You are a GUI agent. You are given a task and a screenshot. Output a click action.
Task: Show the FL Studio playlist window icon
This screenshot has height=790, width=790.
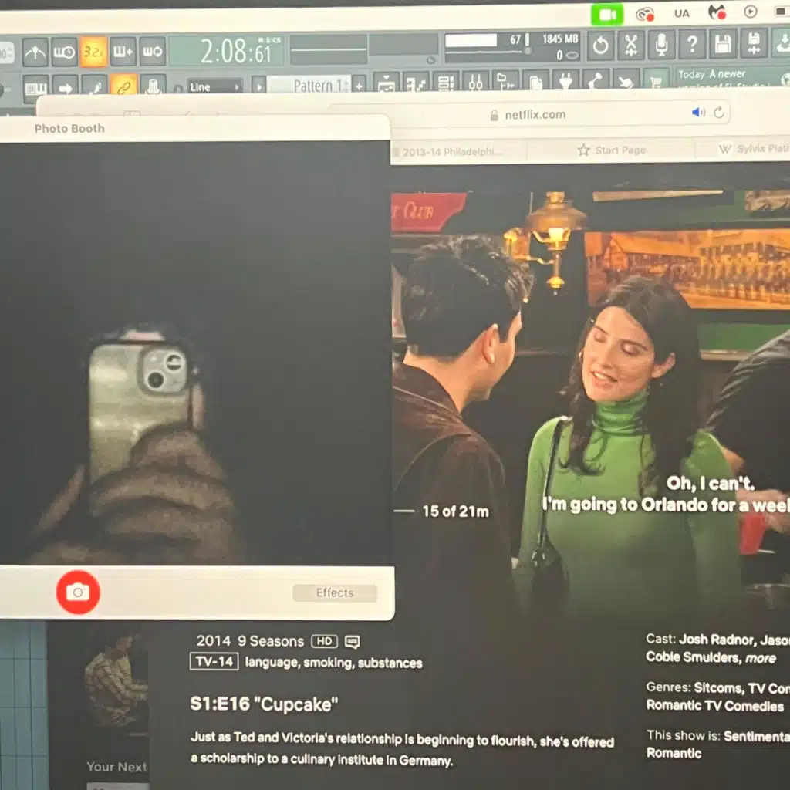tap(387, 83)
